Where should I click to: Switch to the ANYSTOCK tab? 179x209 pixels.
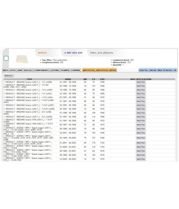coord(89,70)
